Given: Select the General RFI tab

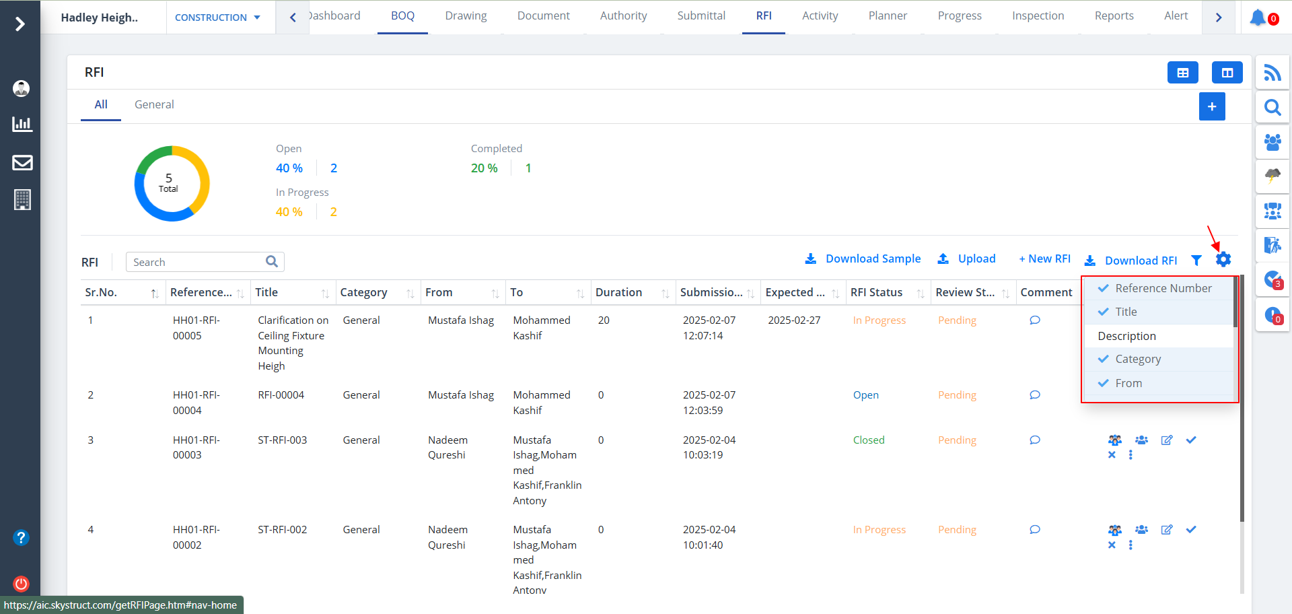Looking at the screenshot, I should [x=154, y=104].
